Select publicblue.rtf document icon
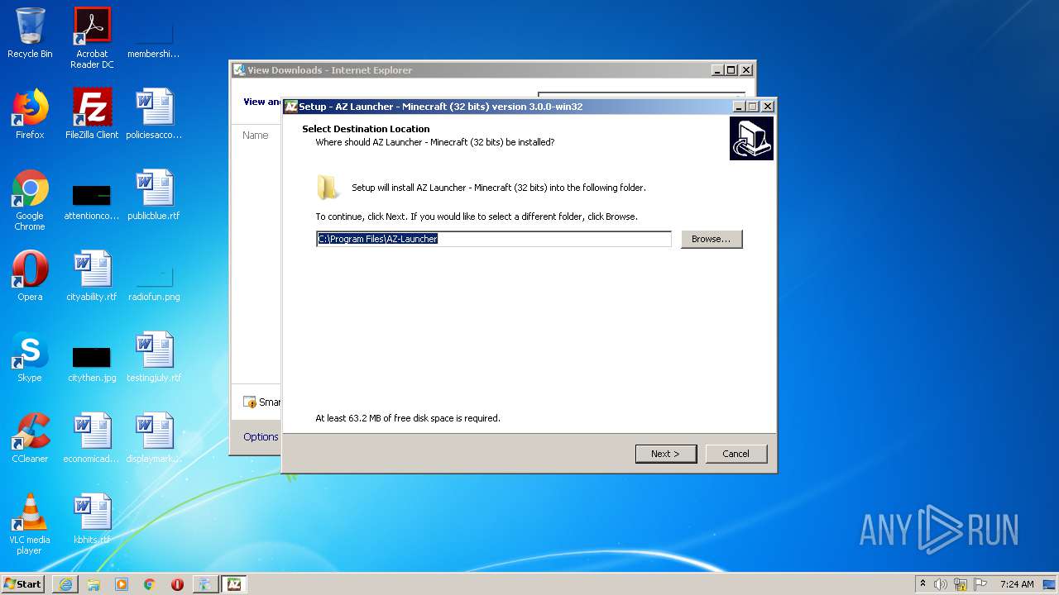The height and width of the screenshot is (595, 1059). [x=154, y=195]
